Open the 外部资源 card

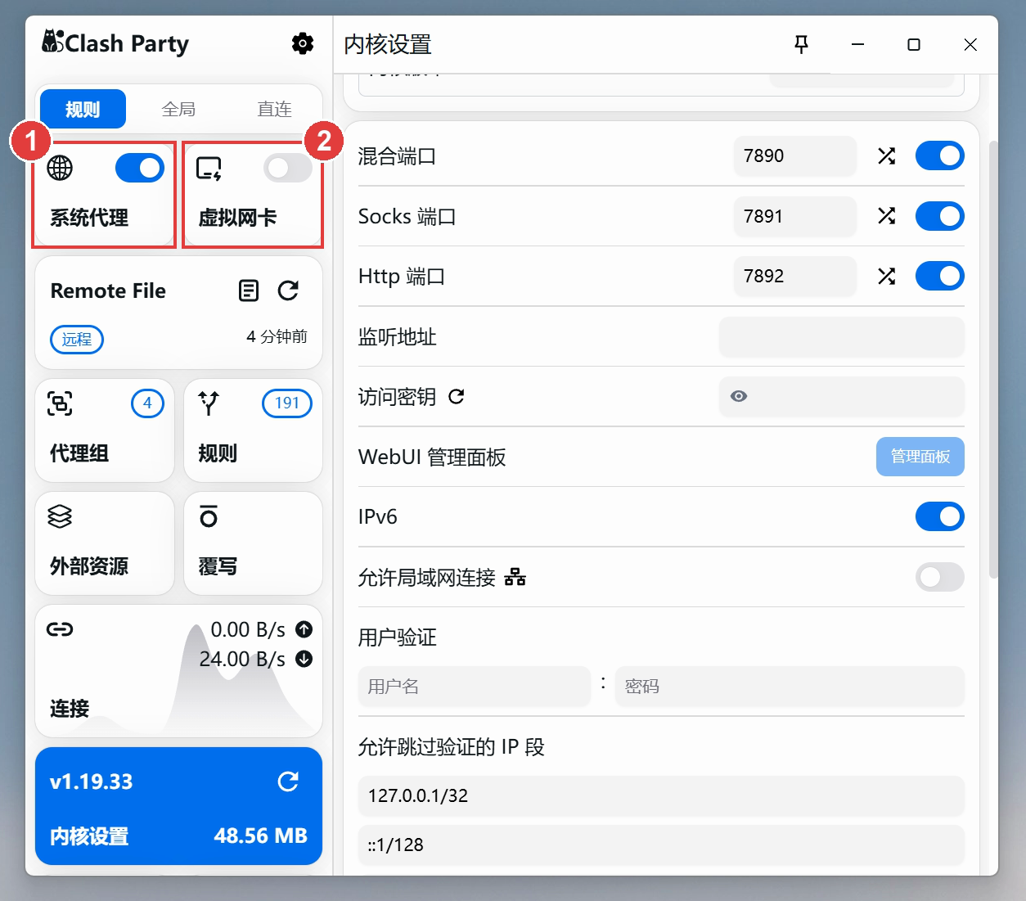click(x=105, y=543)
